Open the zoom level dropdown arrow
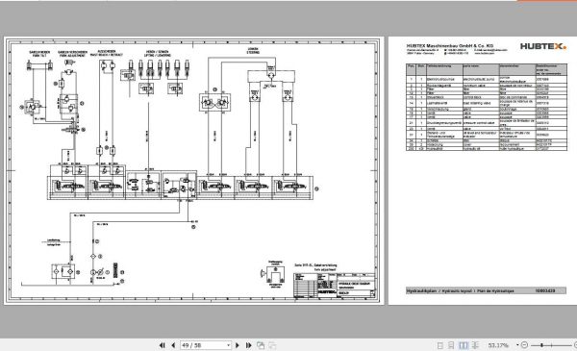This screenshot has width=577, height=351. pyautogui.click(x=517, y=345)
